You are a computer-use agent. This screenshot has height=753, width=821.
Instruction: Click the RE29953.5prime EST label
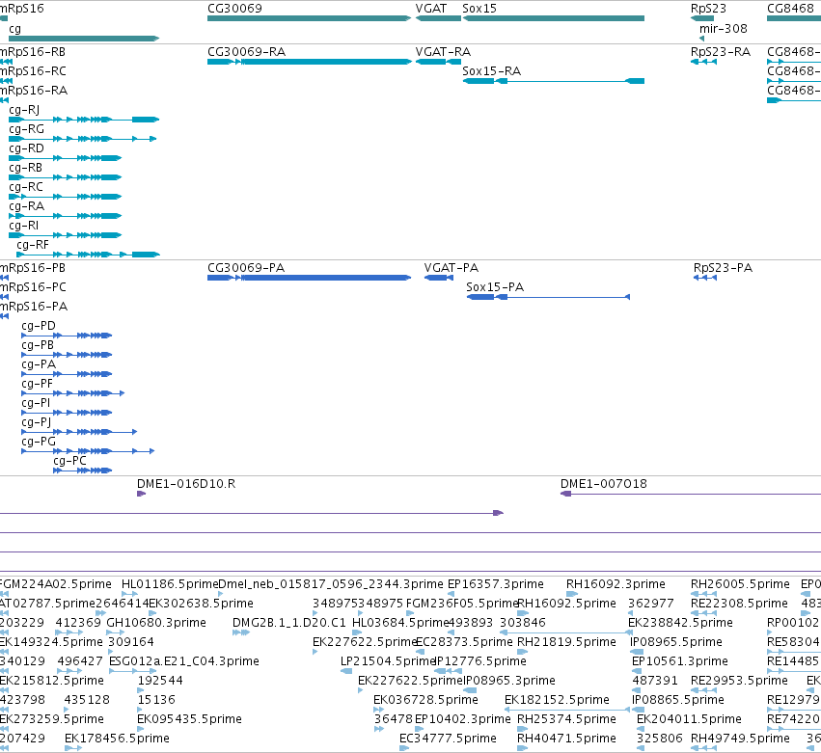(x=739, y=682)
